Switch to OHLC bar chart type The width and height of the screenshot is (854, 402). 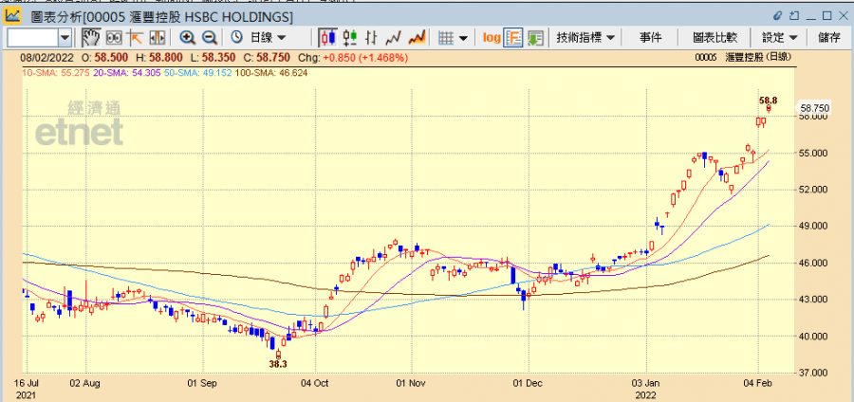pyautogui.click(x=372, y=38)
